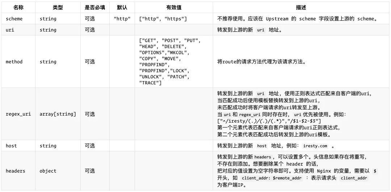Viewport: 391px width, 192px height.
Task: Click the iresty.com inline code example
Action: [315, 146]
